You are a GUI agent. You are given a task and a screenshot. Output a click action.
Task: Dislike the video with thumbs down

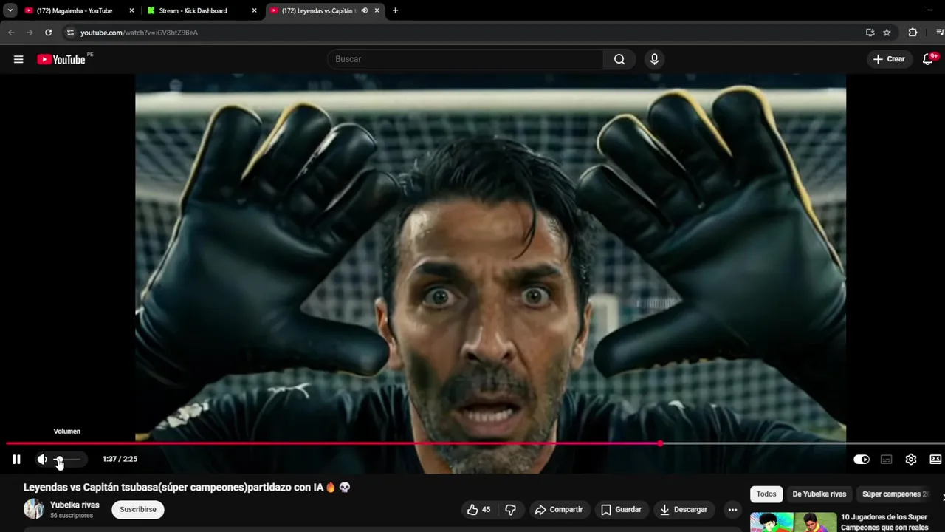(x=510, y=509)
